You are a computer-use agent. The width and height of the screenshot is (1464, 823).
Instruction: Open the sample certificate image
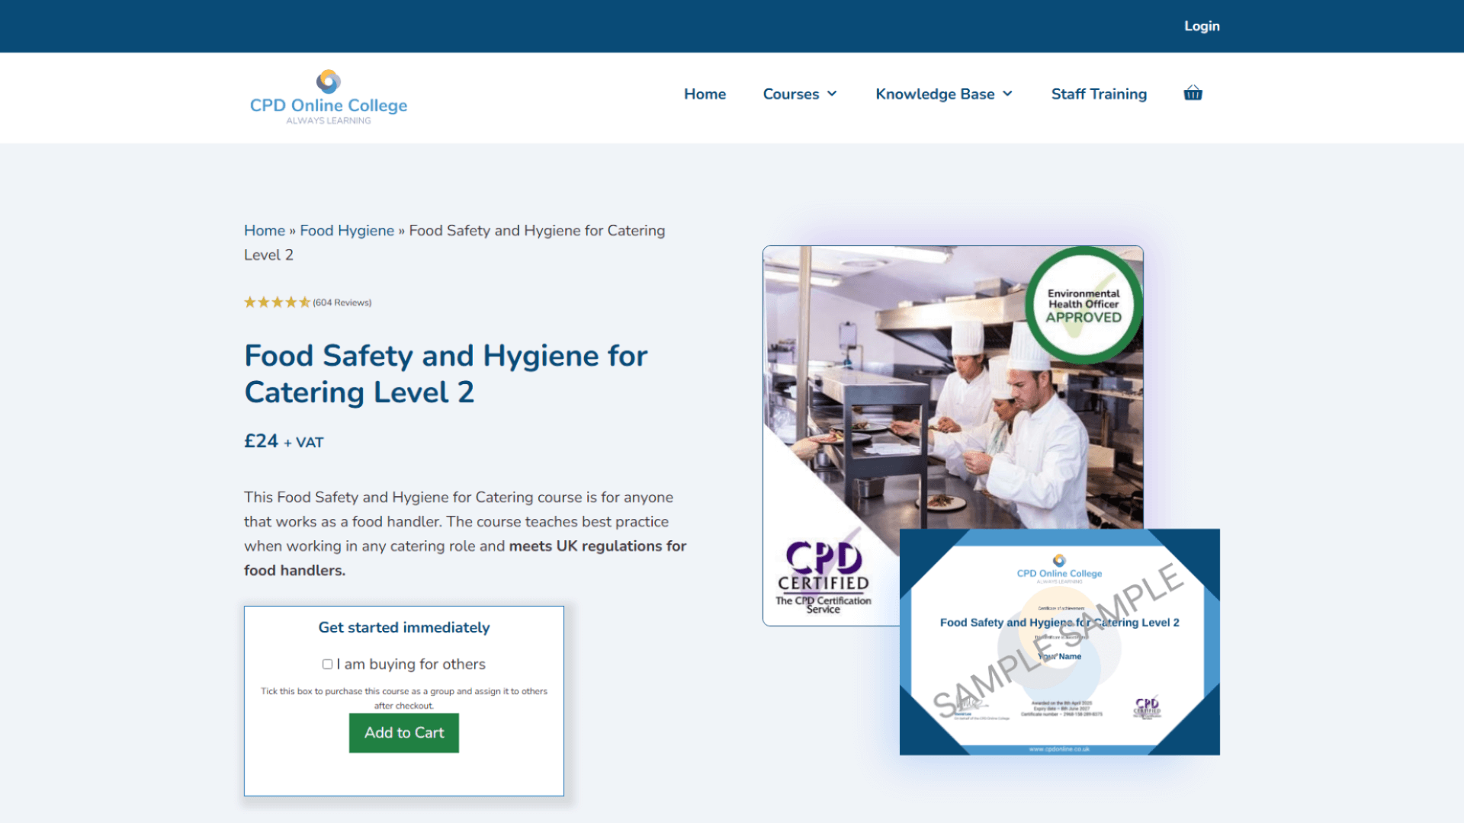click(x=1060, y=642)
